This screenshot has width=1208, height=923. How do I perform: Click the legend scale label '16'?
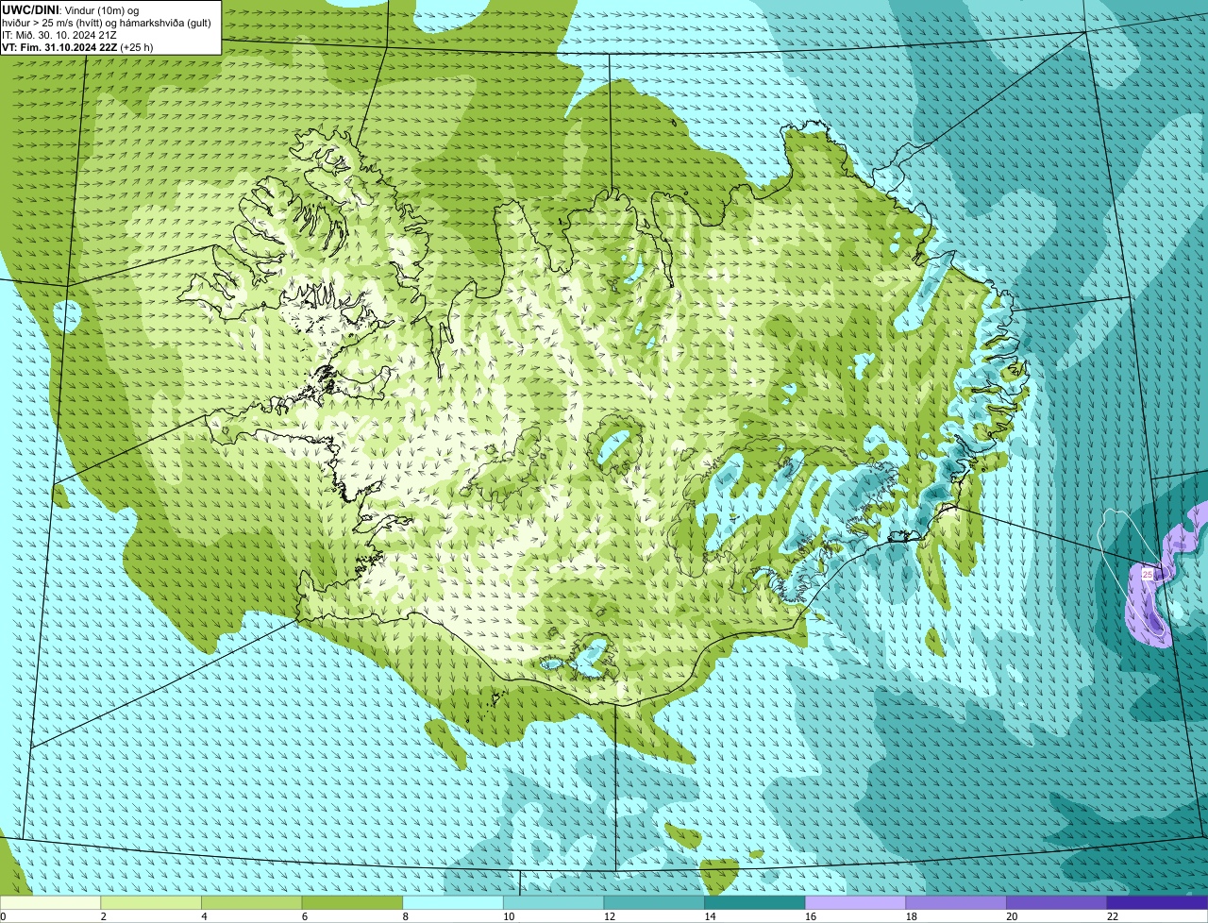[811, 916]
